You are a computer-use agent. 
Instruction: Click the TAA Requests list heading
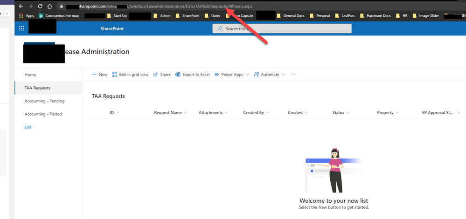[109, 96]
